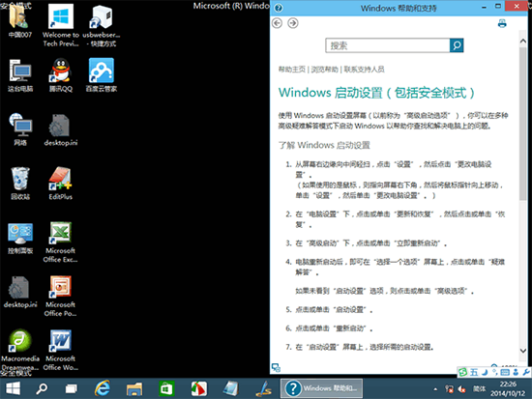Screen dimensions: 532x399
Task: Open the 中国007 folder icon on desktop
Action: (19, 20)
